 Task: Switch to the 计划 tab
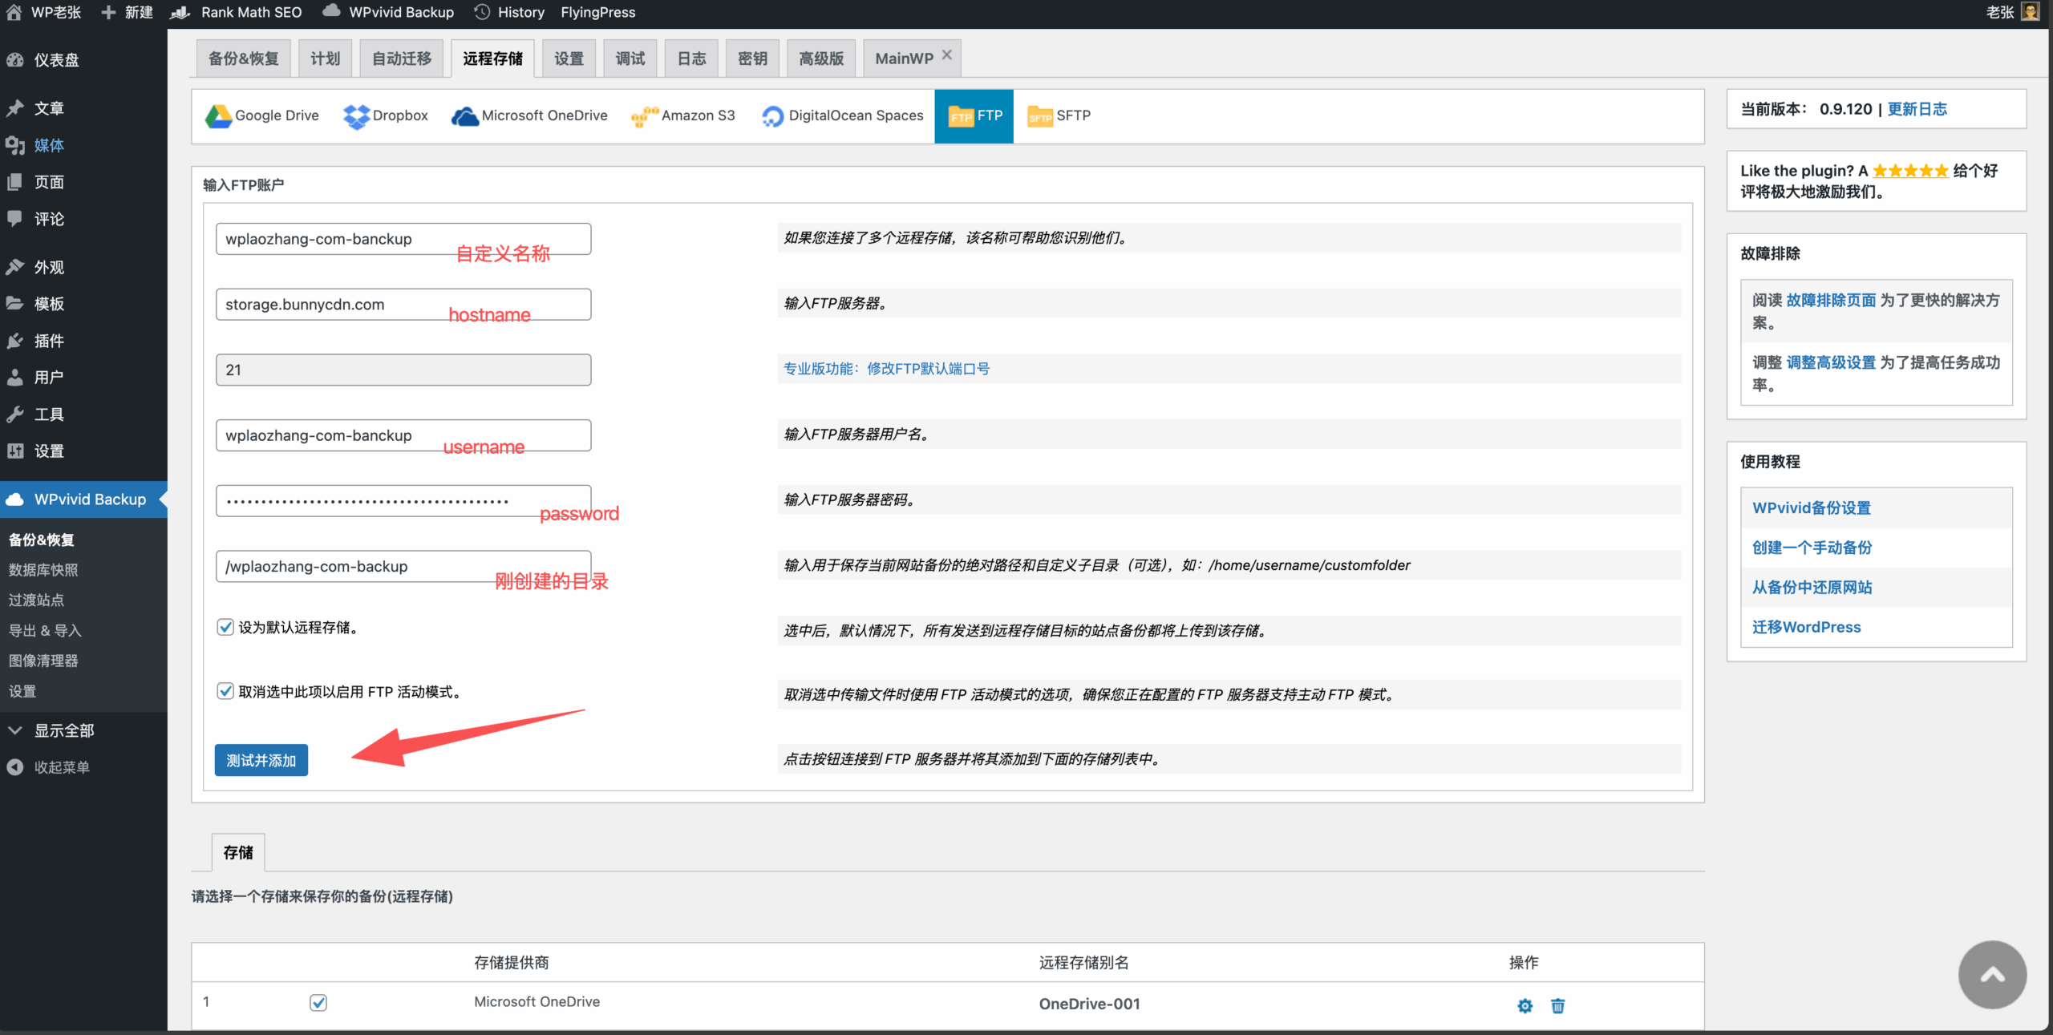click(x=325, y=59)
